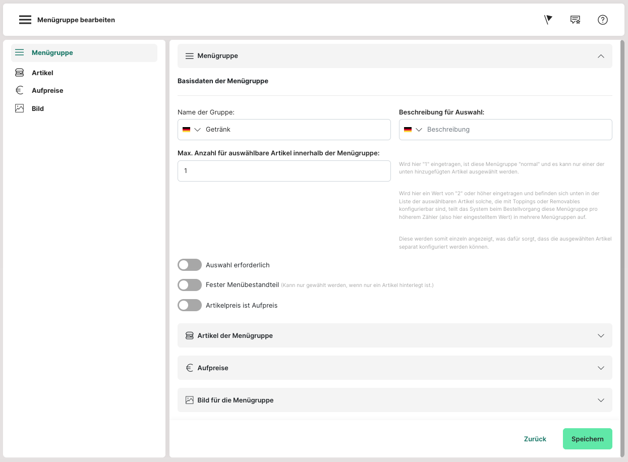Click the list icon beside Menügruppe sidebar

(x=20, y=52)
